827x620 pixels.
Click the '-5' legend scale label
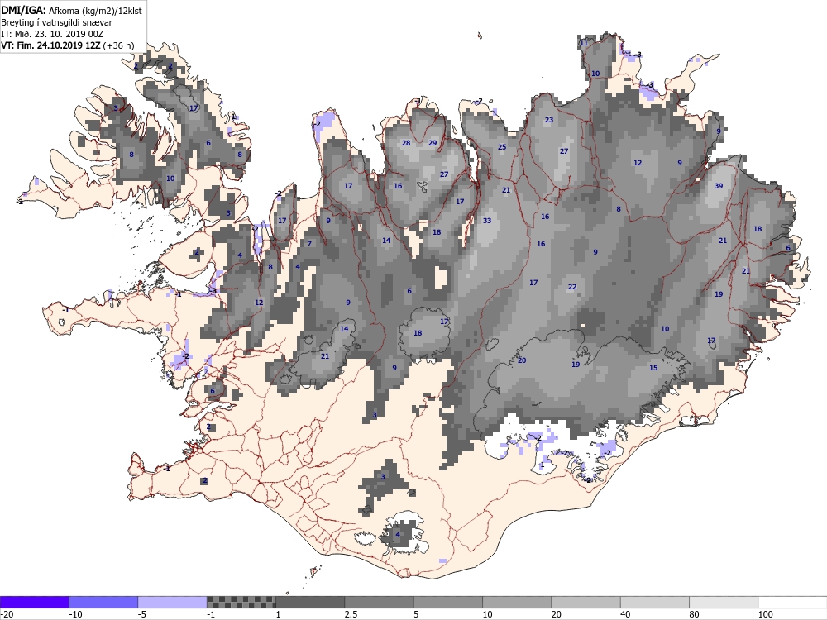pyautogui.click(x=142, y=614)
